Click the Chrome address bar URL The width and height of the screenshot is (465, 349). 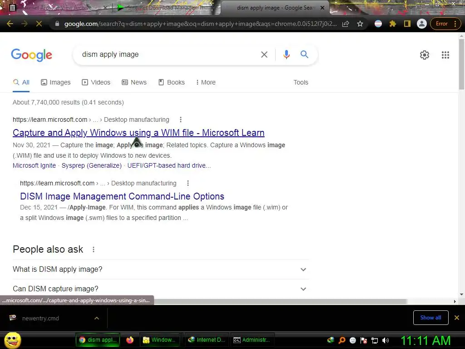200,24
